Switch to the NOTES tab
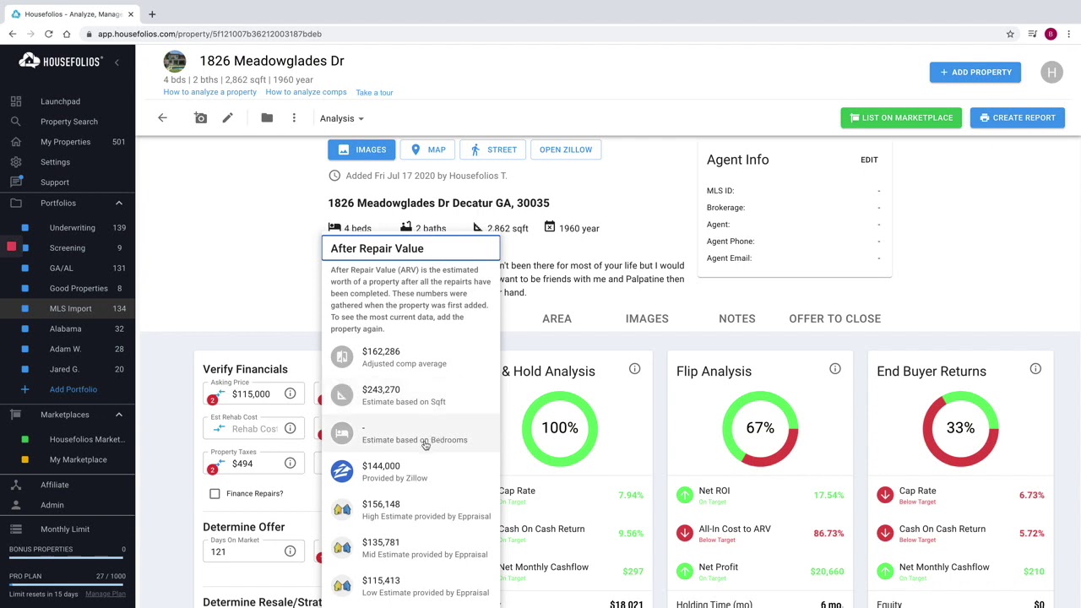Viewport: 1081px width, 608px height. (x=736, y=318)
